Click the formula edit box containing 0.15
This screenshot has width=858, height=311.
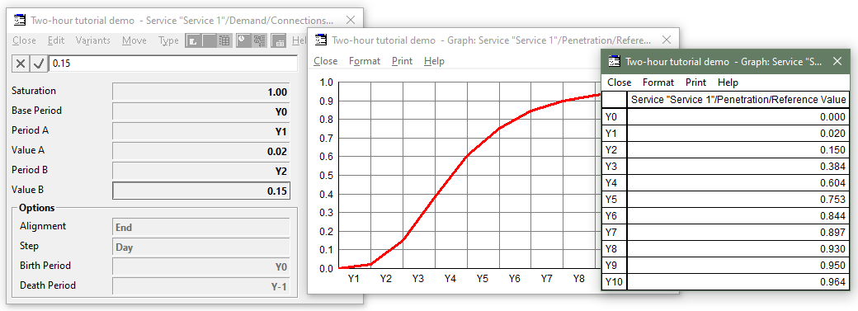173,64
